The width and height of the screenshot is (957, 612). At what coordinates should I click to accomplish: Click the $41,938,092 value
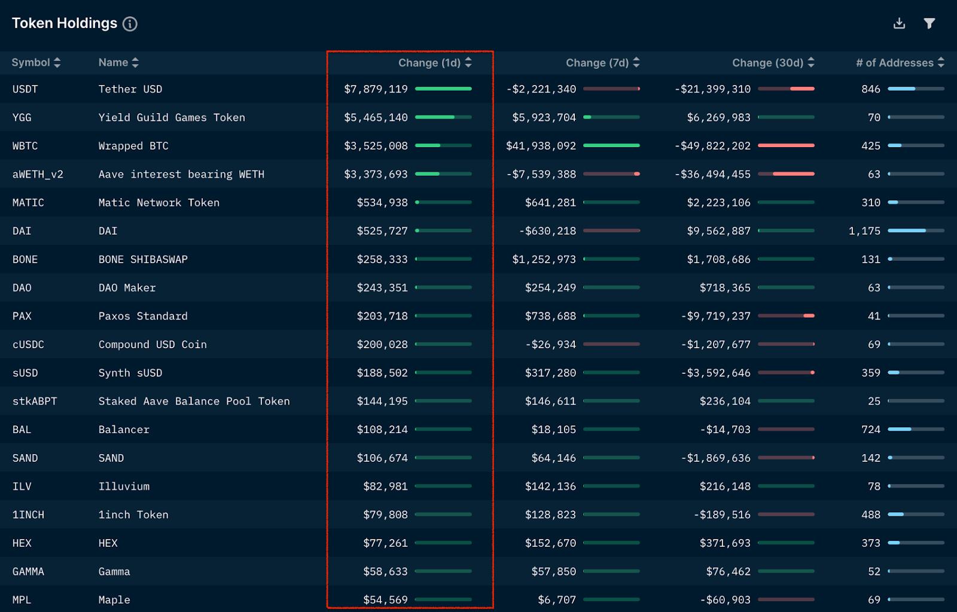[x=541, y=146]
